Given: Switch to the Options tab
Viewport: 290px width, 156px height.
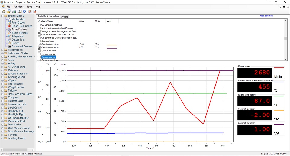Looking at the screenshot, I should (x=64, y=17).
